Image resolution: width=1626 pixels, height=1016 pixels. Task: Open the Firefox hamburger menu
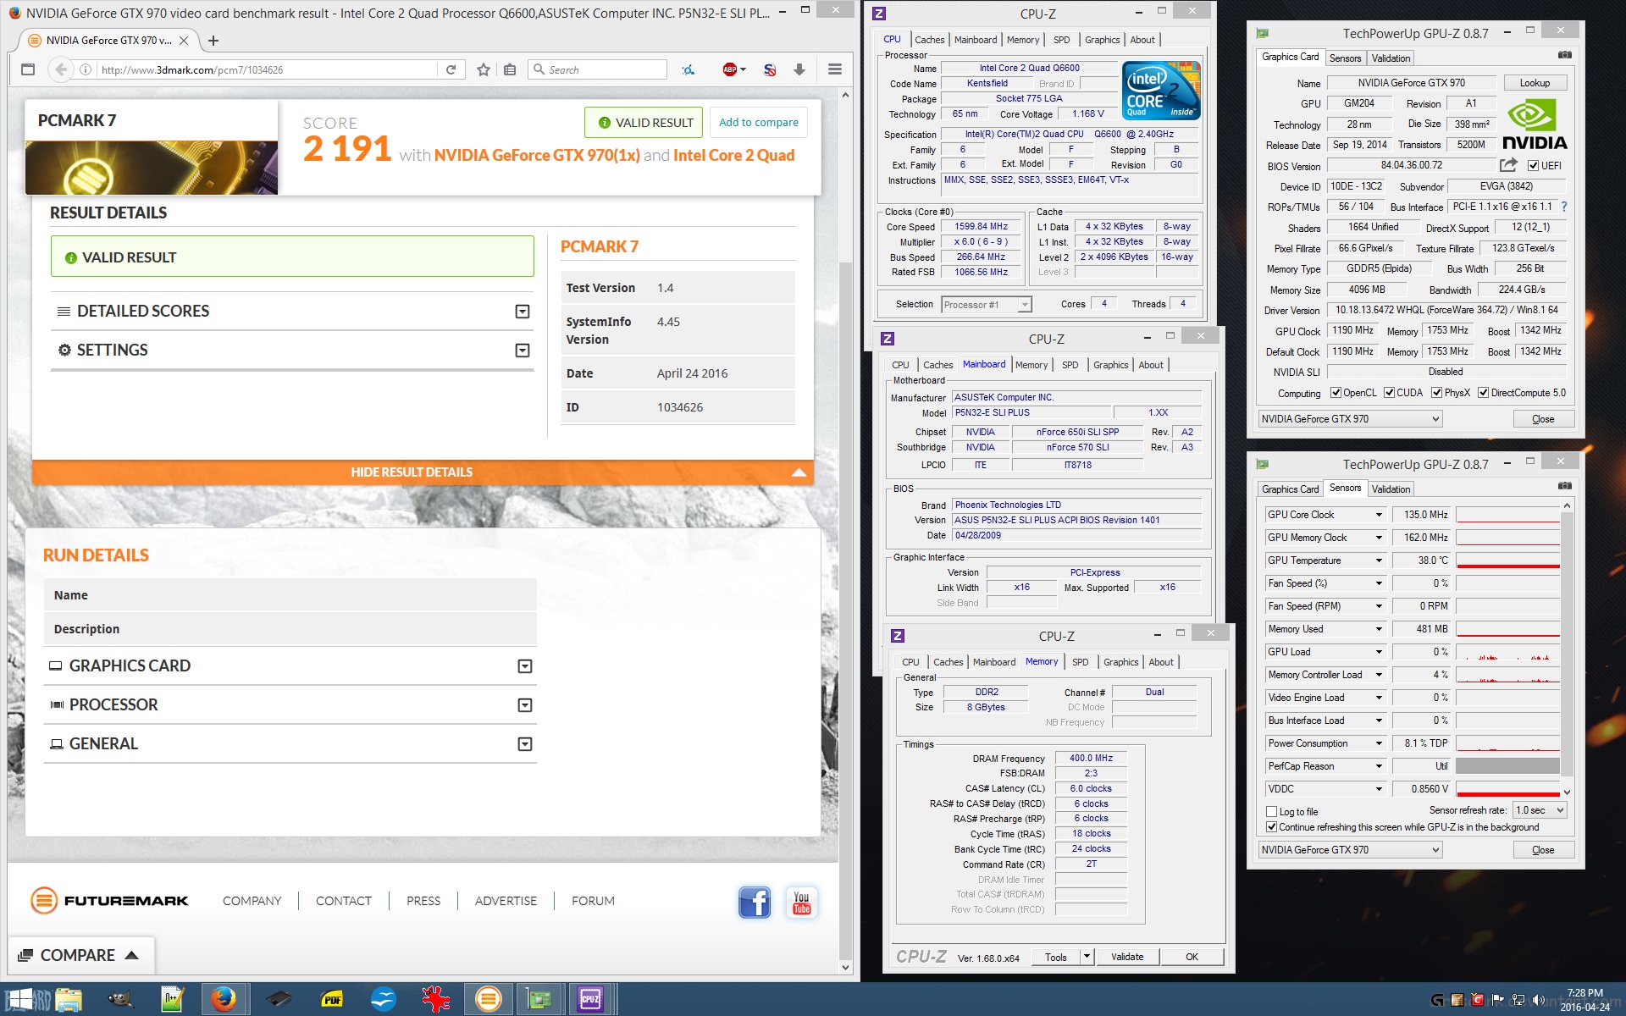click(x=835, y=69)
